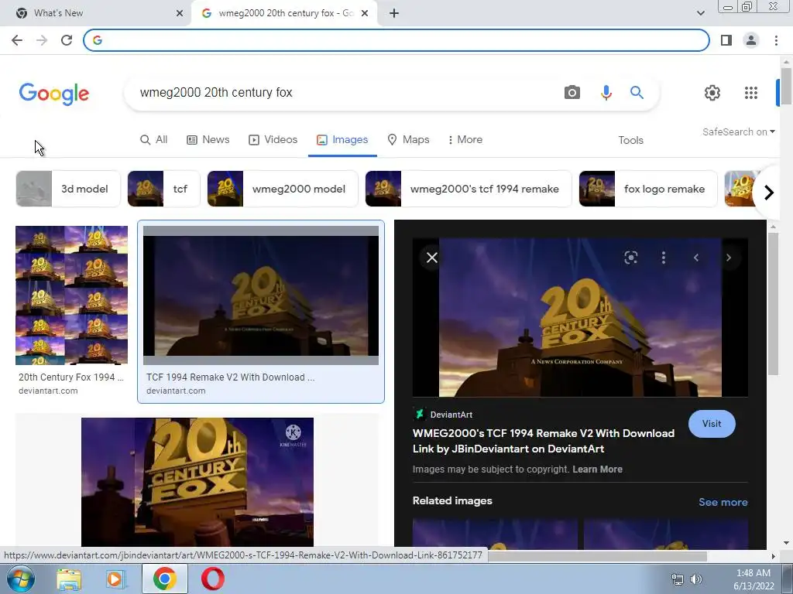
Task: Open Chrome three-dot menu
Action: tap(776, 40)
